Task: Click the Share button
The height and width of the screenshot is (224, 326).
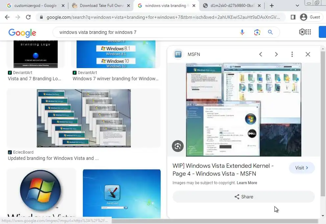Action: tap(244, 197)
